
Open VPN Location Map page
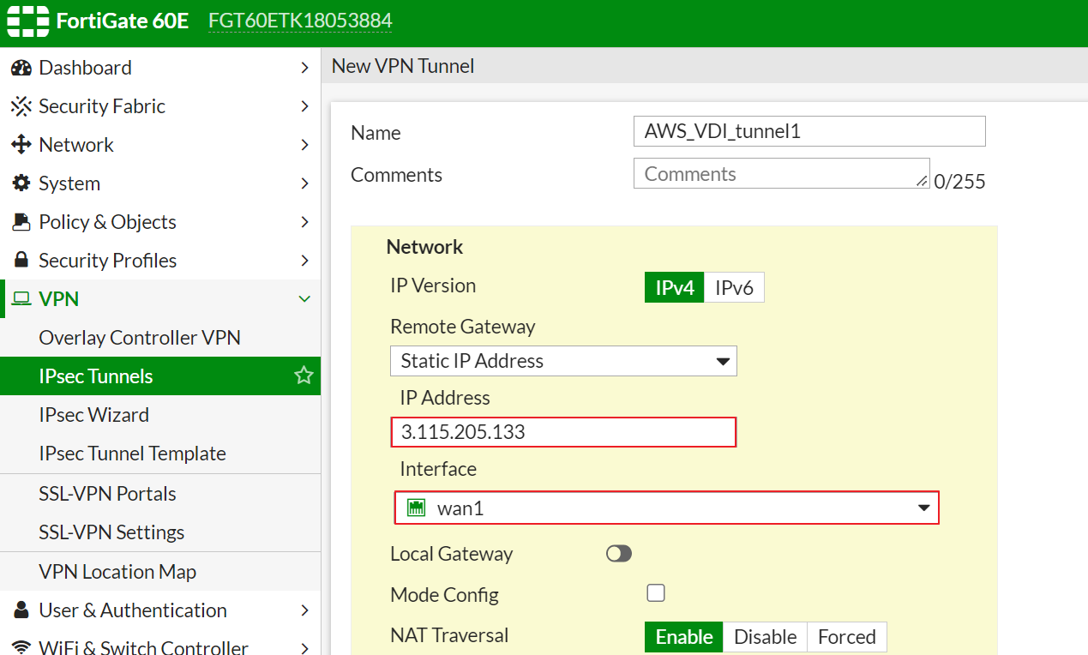click(x=117, y=572)
